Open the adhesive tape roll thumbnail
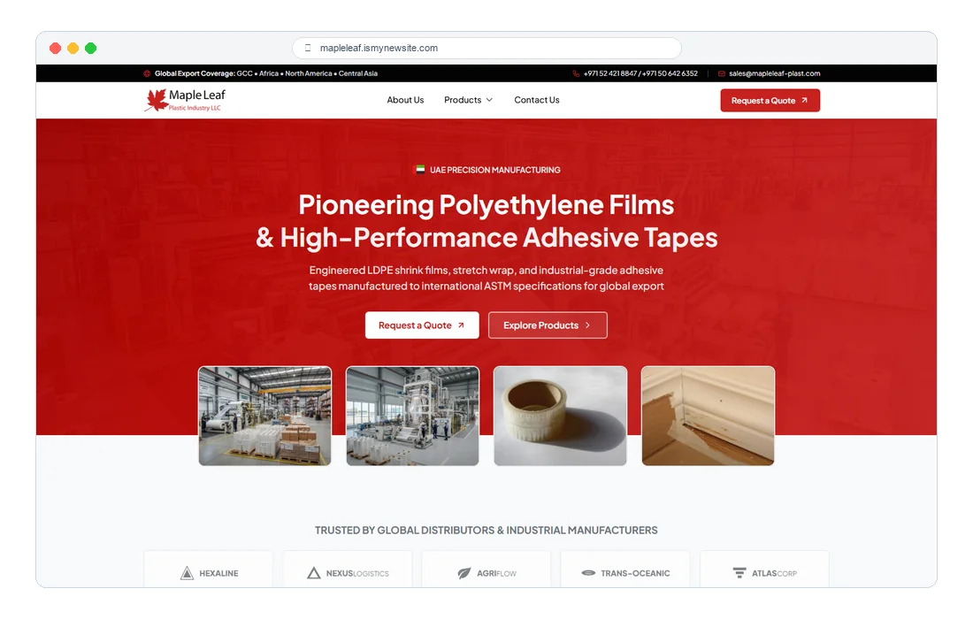This screenshot has height=619, width=973. pyautogui.click(x=560, y=416)
